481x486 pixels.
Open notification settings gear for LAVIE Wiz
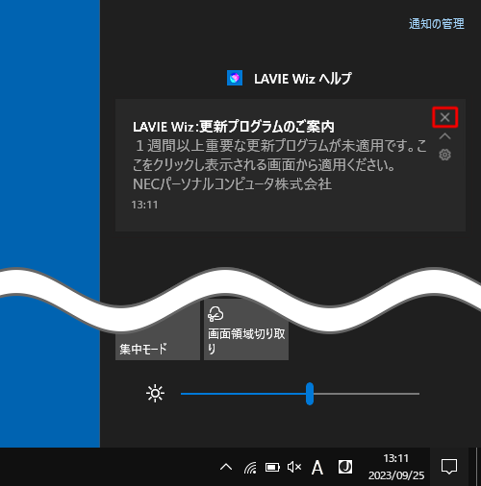pos(444,155)
